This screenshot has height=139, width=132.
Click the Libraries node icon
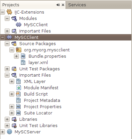[x=14, y=119]
